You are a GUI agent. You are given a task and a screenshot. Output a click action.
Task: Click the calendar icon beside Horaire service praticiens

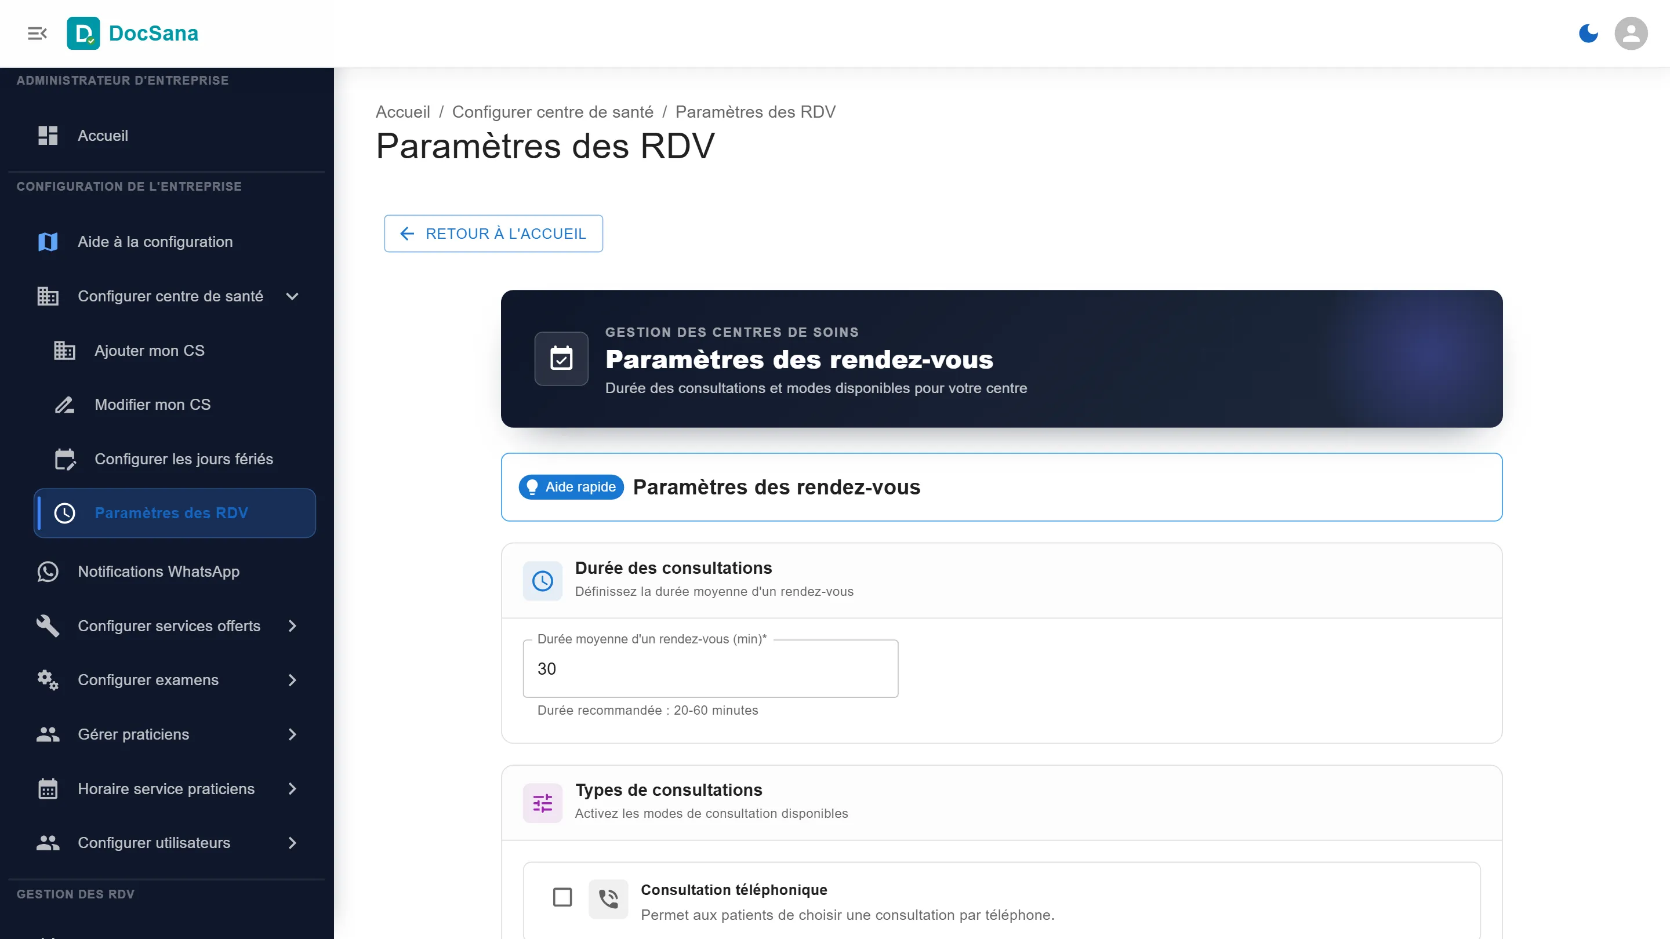[x=48, y=789]
